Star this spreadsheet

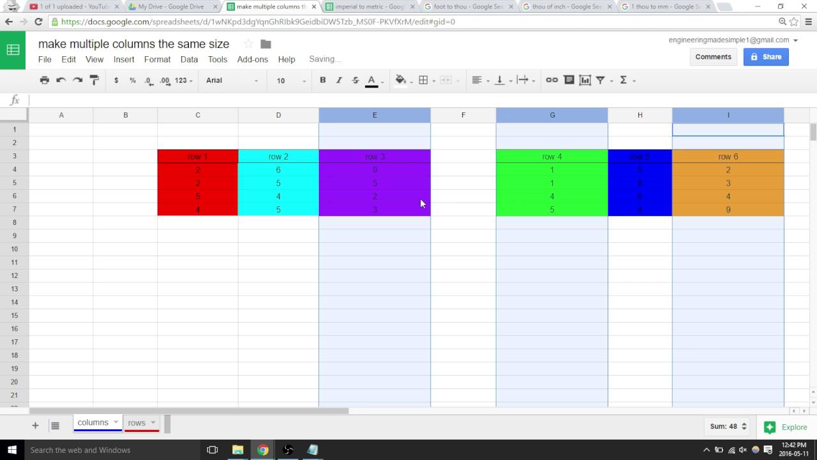click(248, 44)
